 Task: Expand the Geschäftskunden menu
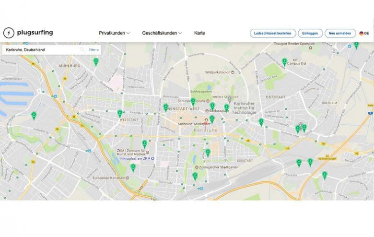point(162,33)
